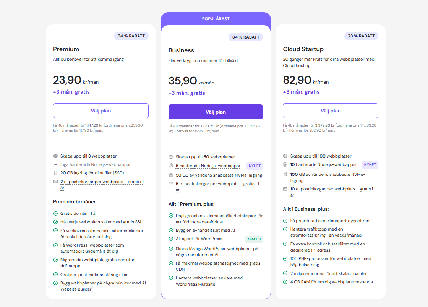Click the NYHET badge in Business plan
The image size is (428, 307).
(x=255, y=166)
